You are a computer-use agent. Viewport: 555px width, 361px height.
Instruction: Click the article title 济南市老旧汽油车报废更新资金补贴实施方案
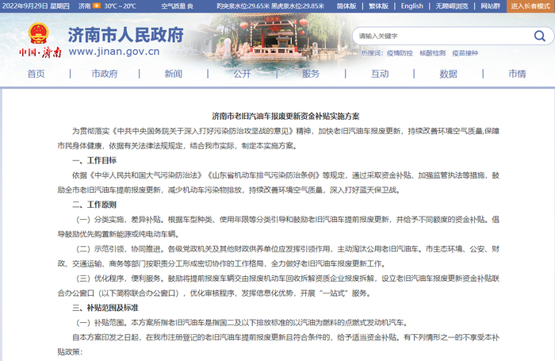click(x=285, y=116)
